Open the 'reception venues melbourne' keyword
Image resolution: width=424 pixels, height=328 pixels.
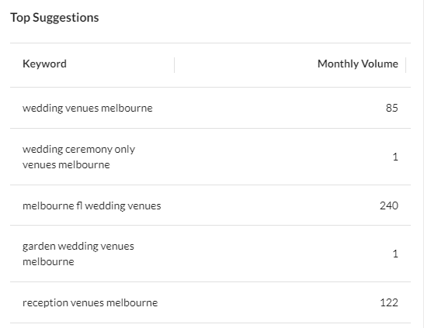tap(90, 302)
